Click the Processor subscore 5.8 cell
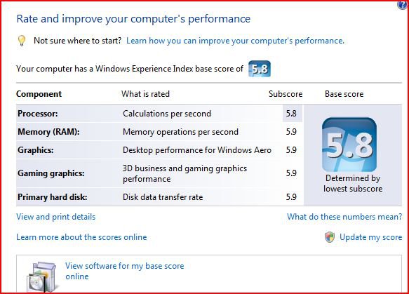This screenshot has width=409, height=294. [x=293, y=114]
